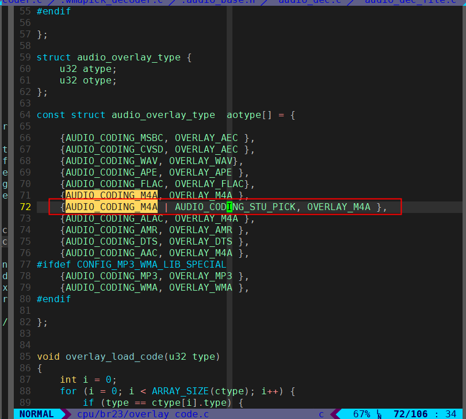Click the overlay_load_code function name

tap(114, 356)
